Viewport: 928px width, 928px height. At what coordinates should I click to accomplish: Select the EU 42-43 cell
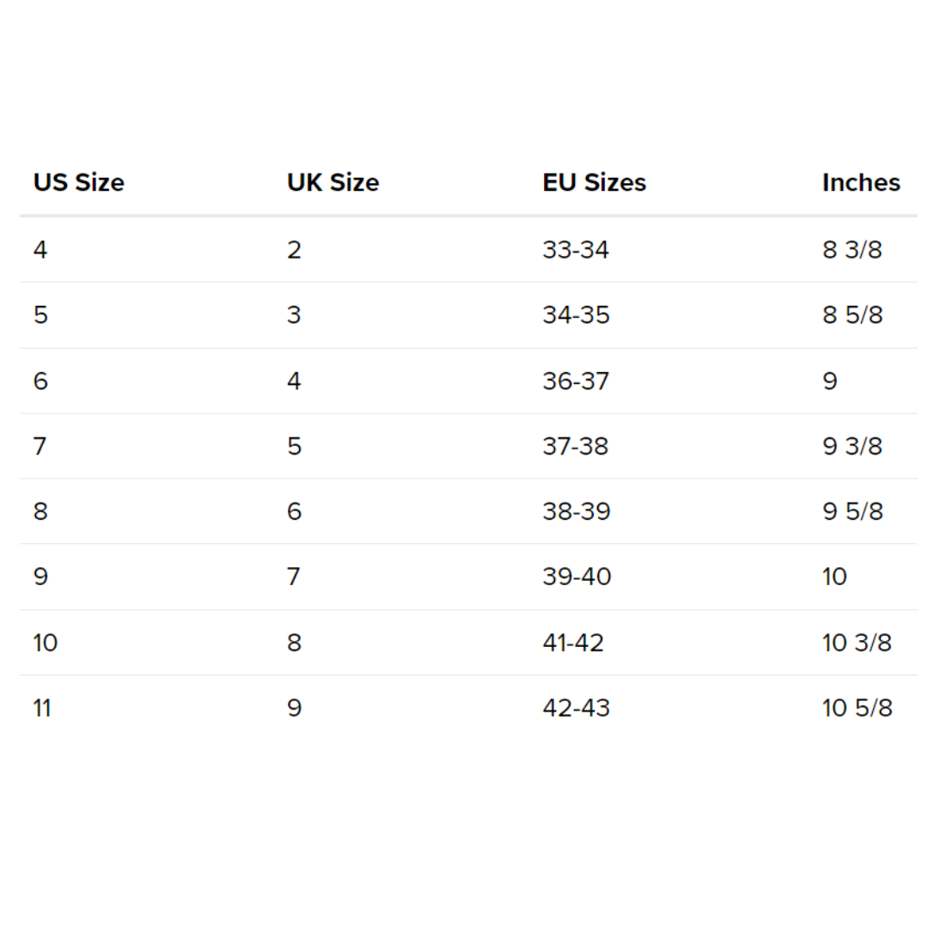(576, 708)
